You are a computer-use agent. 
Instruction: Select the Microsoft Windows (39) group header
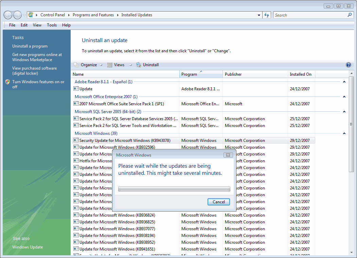tap(96, 133)
